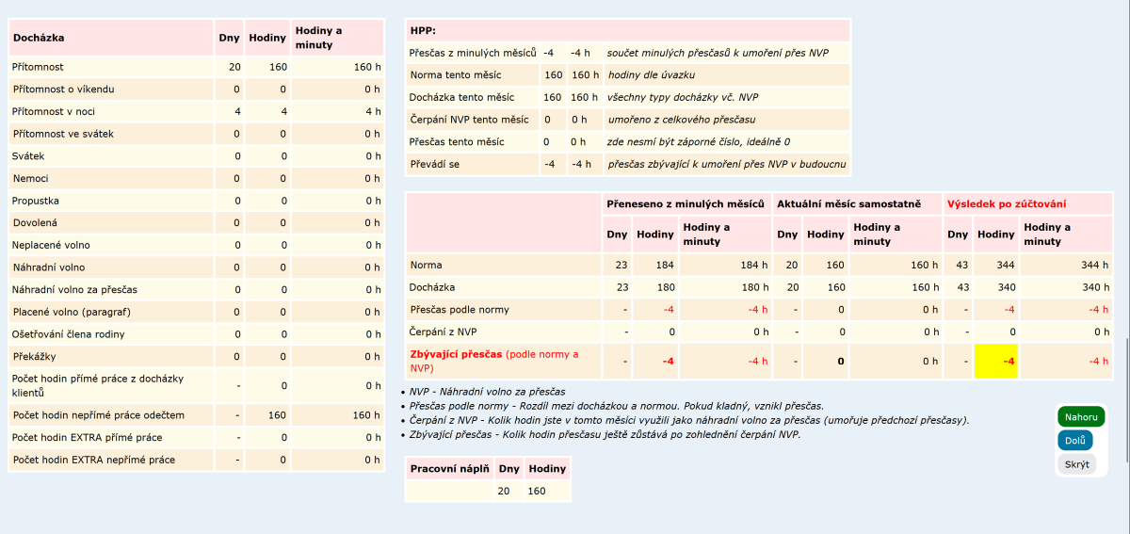This screenshot has height=534, width=1130.
Task: Select 'Přesčas z minulých měsíců' row label
Action: [472, 53]
